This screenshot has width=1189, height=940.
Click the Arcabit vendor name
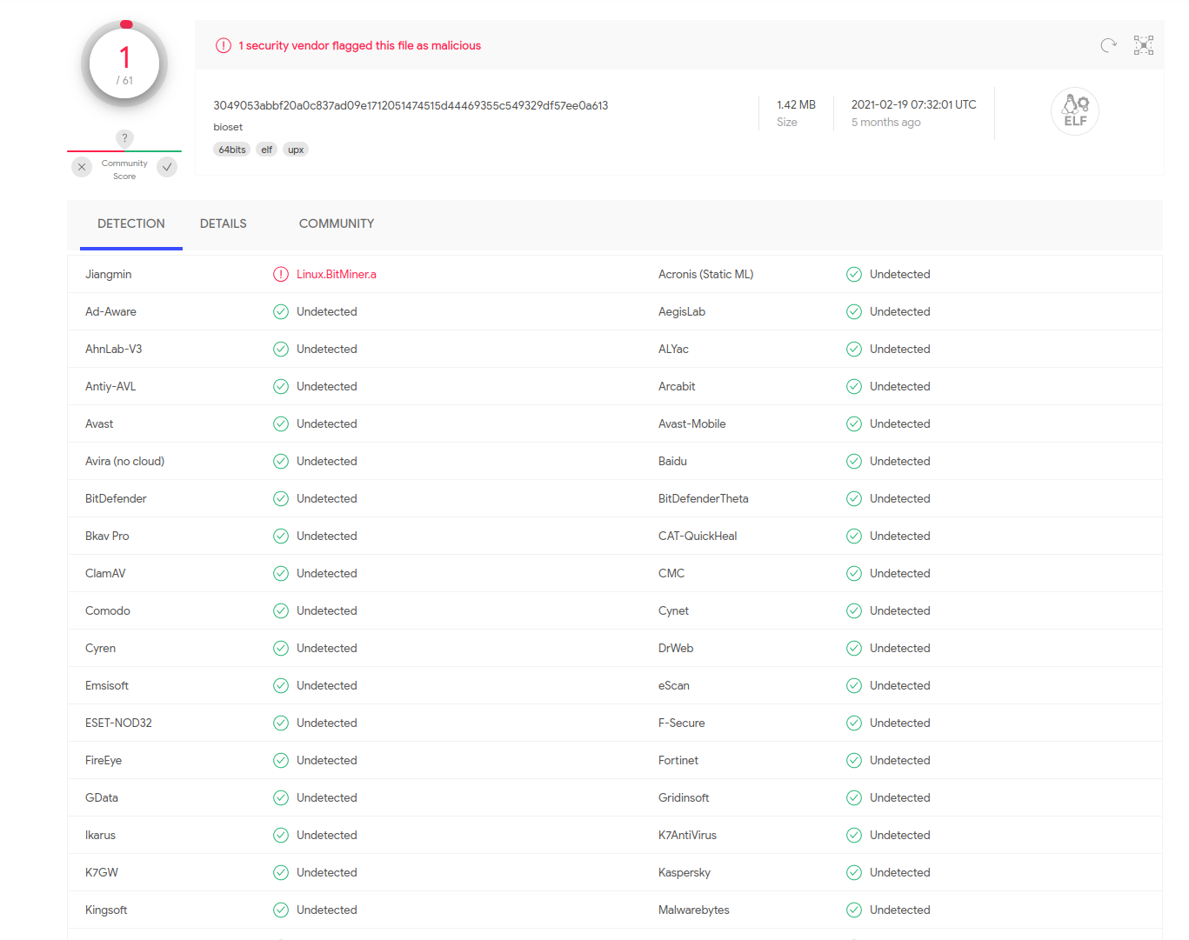pos(677,386)
